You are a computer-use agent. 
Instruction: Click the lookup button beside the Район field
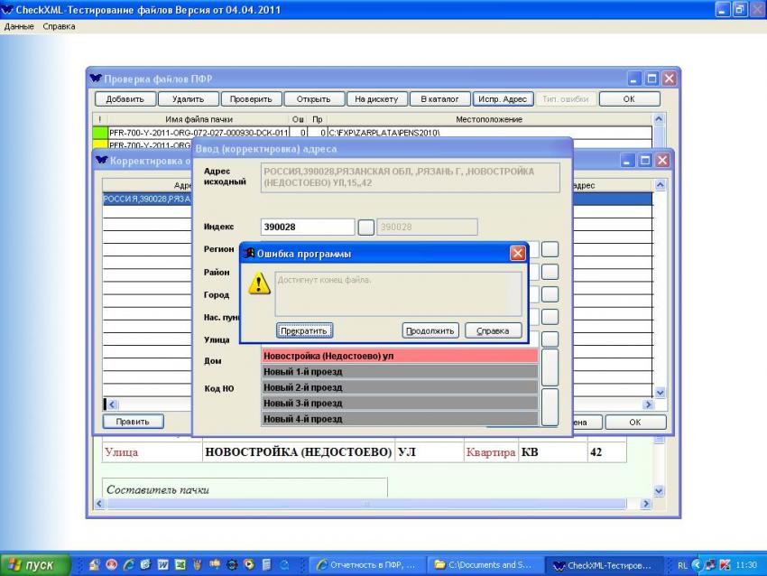(x=550, y=272)
